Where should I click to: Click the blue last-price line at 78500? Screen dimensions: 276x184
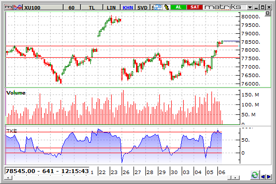(231, 41)
